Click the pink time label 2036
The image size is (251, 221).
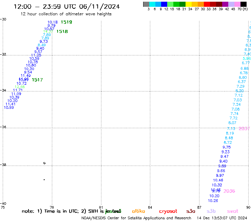pos(229,191)
